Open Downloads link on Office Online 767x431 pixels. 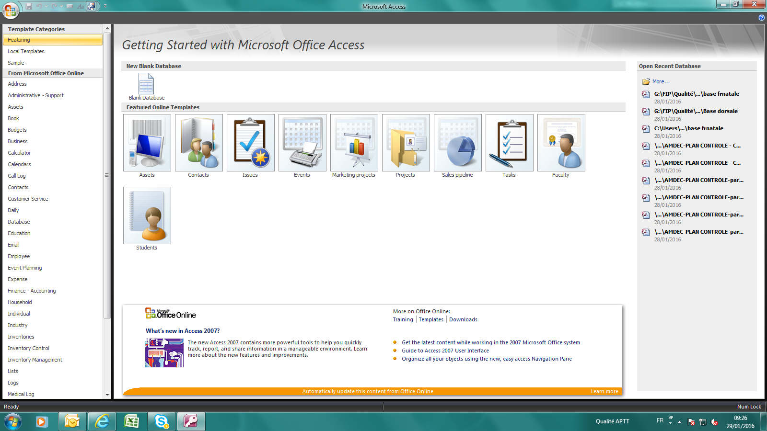[x=463, y=319]
